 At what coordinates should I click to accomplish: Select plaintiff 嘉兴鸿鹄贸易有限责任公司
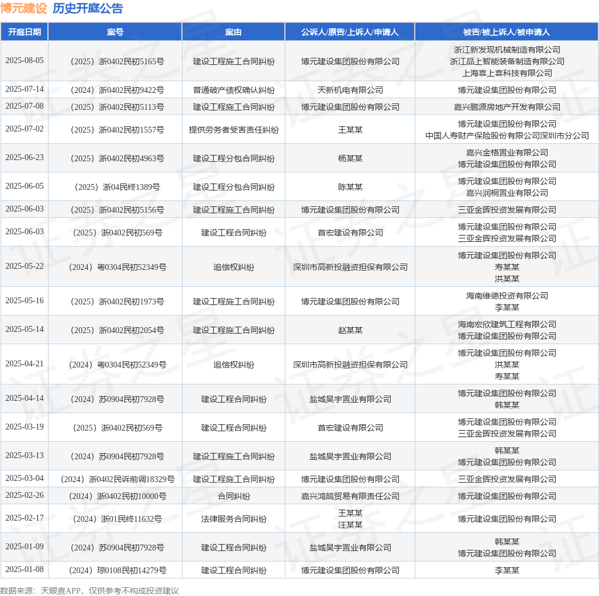point(350,496)
